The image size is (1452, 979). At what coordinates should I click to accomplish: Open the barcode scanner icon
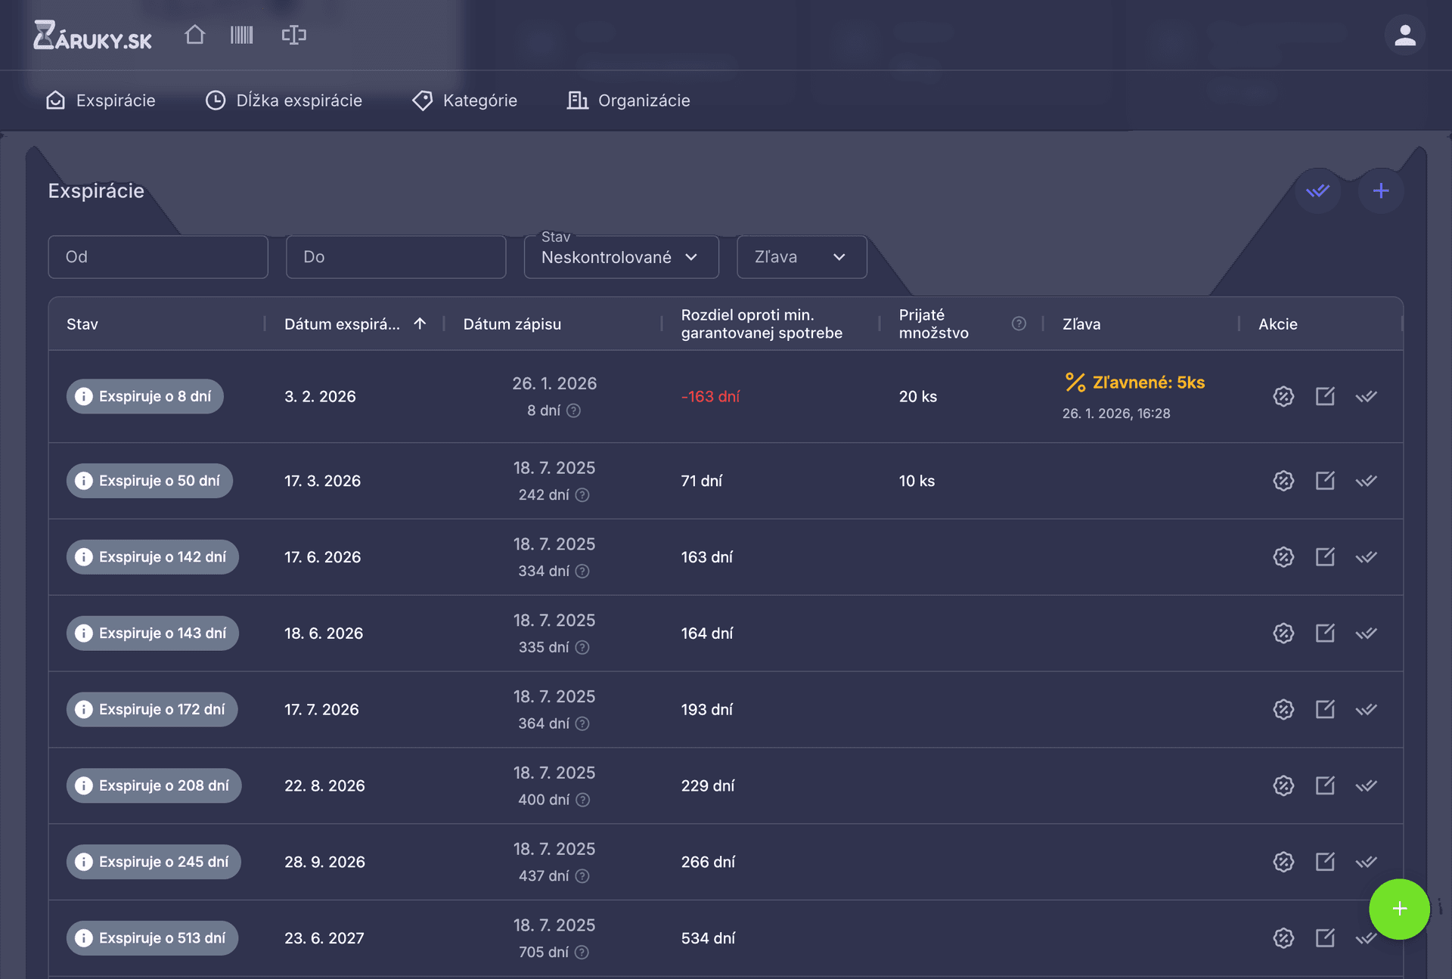click(242, 35)
